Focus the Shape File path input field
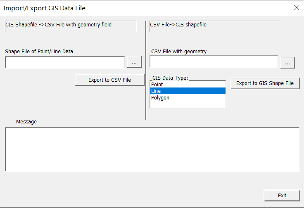The height and width of the screenshot is (208, 304). (x=65, y=62)
